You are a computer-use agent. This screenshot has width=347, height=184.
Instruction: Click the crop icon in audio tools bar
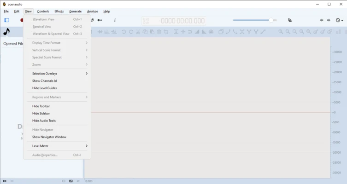pos(166,32)
